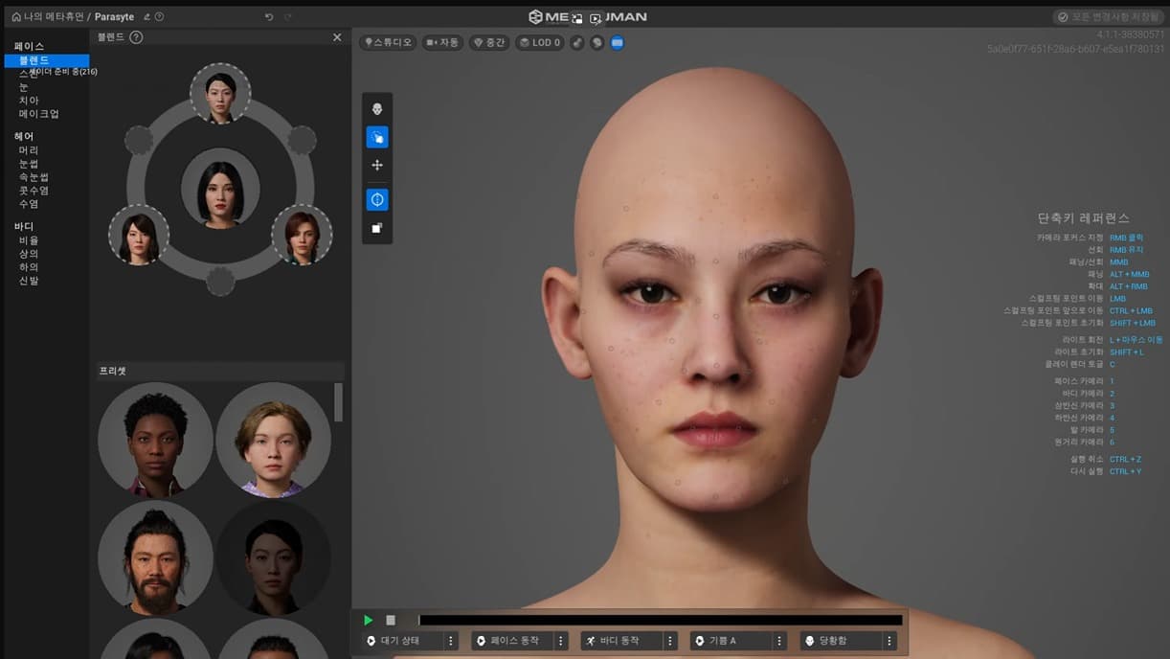1170x659 pixels.
Task: Click the undo arrow in top bar
Action: tap(269, 17)
